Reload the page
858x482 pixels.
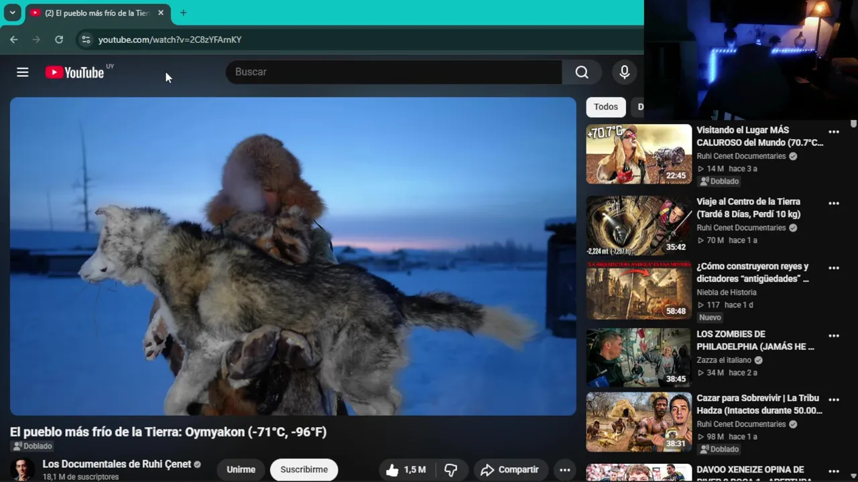[59, 39]
